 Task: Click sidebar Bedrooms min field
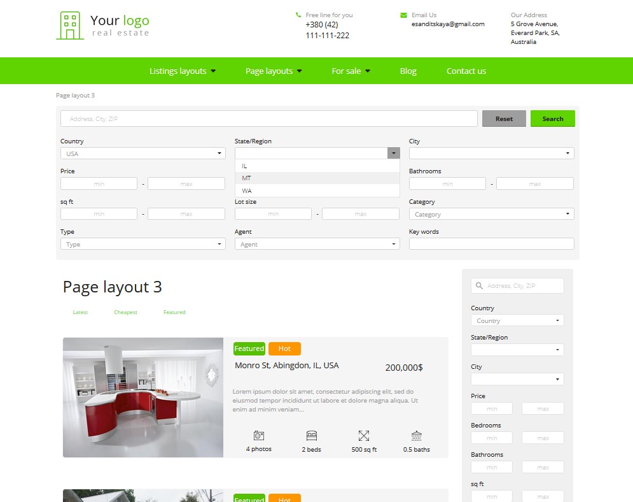tap(492, 438)
